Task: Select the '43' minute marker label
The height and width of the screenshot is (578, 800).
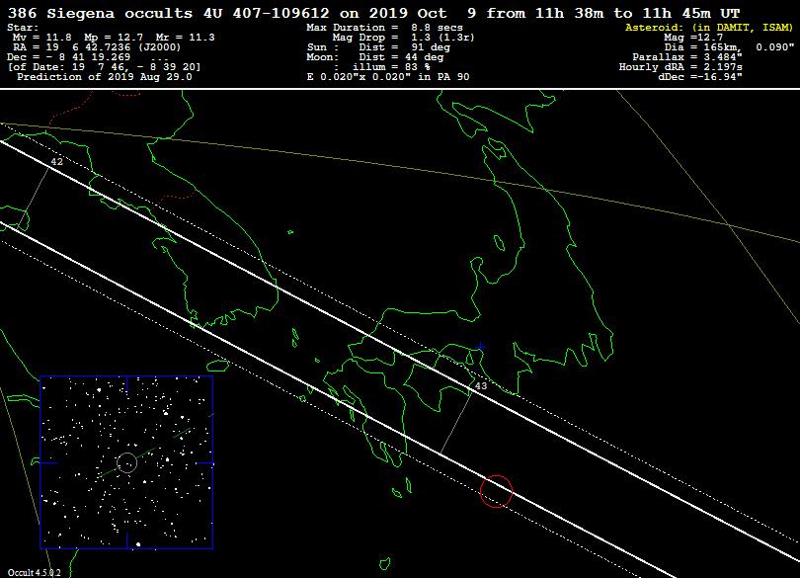Action: click(481, 386)
